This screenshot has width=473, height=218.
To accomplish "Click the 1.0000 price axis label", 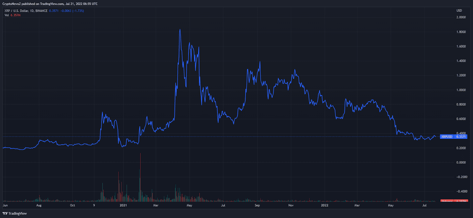I will click(461, 90).
